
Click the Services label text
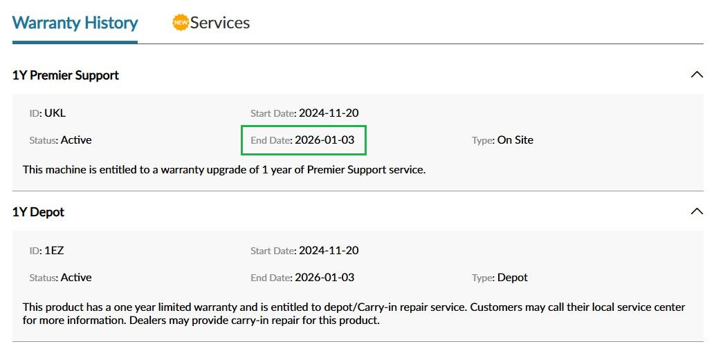pyautogui.click(x=220, y=23)
